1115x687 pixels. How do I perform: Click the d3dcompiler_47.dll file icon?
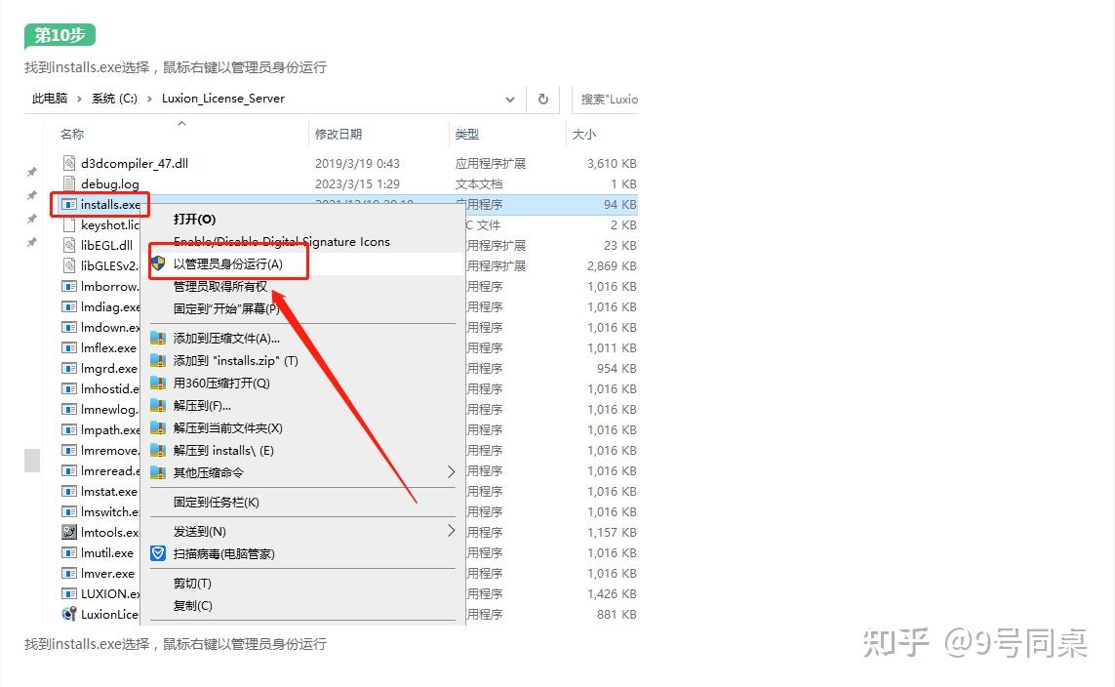pyautogui.click(x=69, y=163)
